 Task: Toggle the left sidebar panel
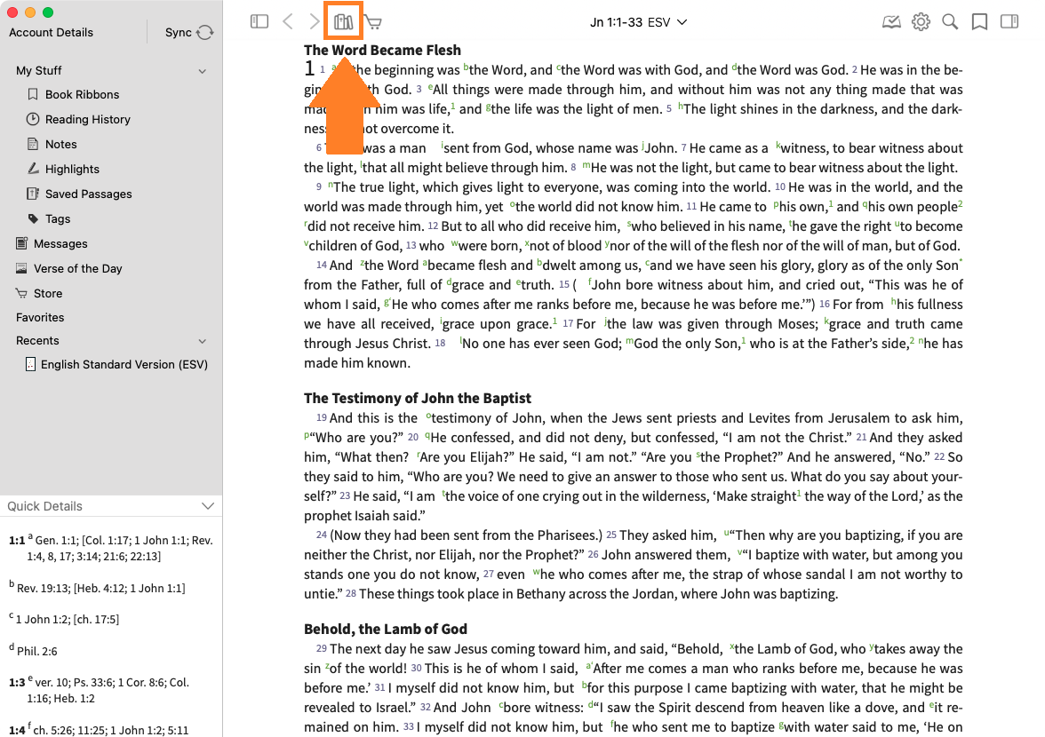pos(259,22)
